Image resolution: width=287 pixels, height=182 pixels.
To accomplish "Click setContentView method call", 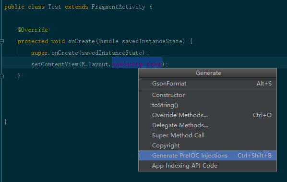I will click(55, 64).
